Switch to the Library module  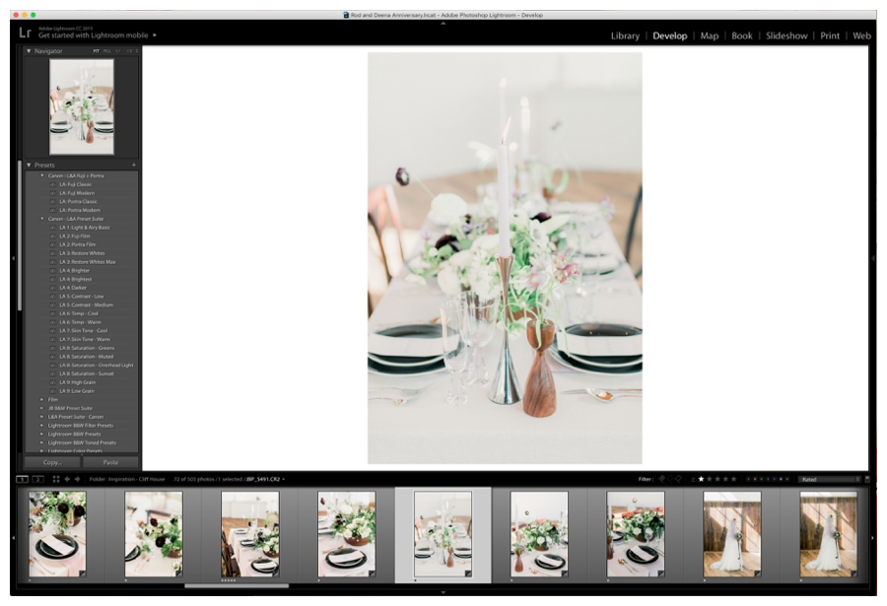click(625, 35)
